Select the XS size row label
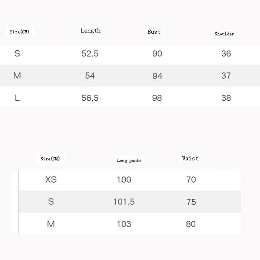 click(x=51, y=179)
